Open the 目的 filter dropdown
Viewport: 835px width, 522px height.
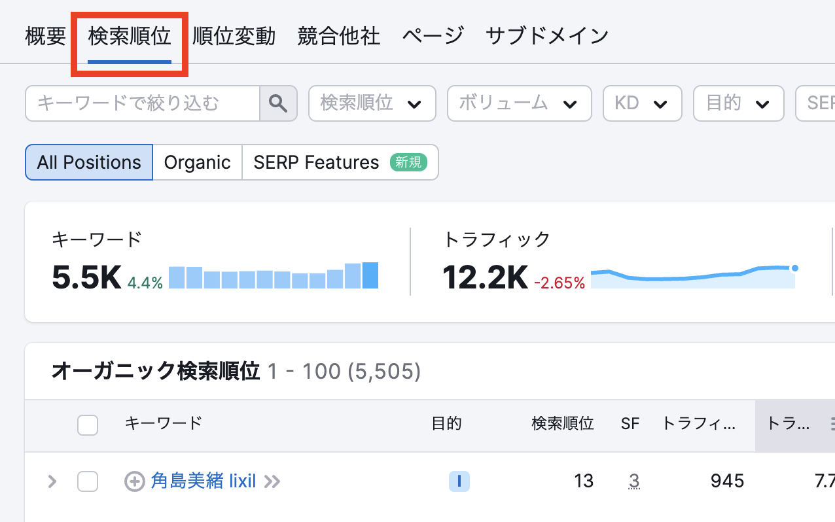(x=738, y=103)
